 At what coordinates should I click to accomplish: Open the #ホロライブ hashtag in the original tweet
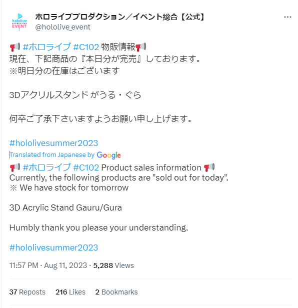pyautogui.click(x=46, y=47)
